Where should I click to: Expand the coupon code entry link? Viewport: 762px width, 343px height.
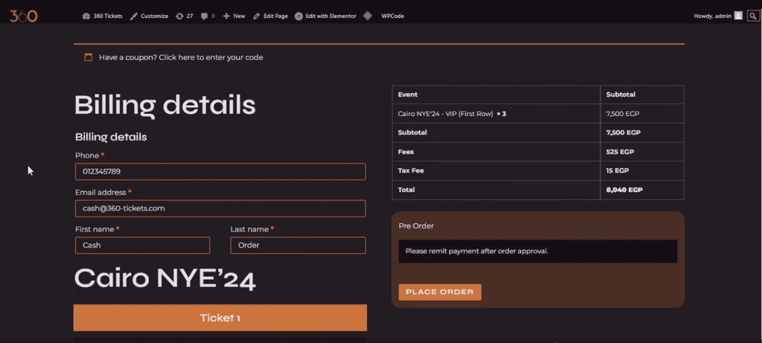[x=181, y=57]
